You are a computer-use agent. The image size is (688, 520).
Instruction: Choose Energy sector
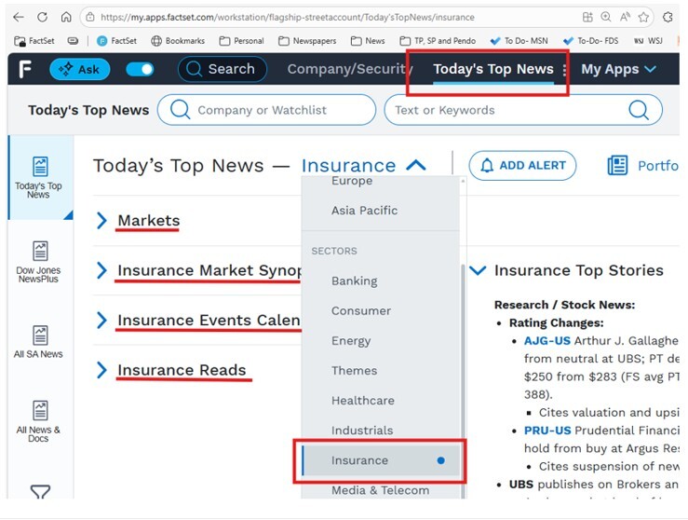pos(351,341)
